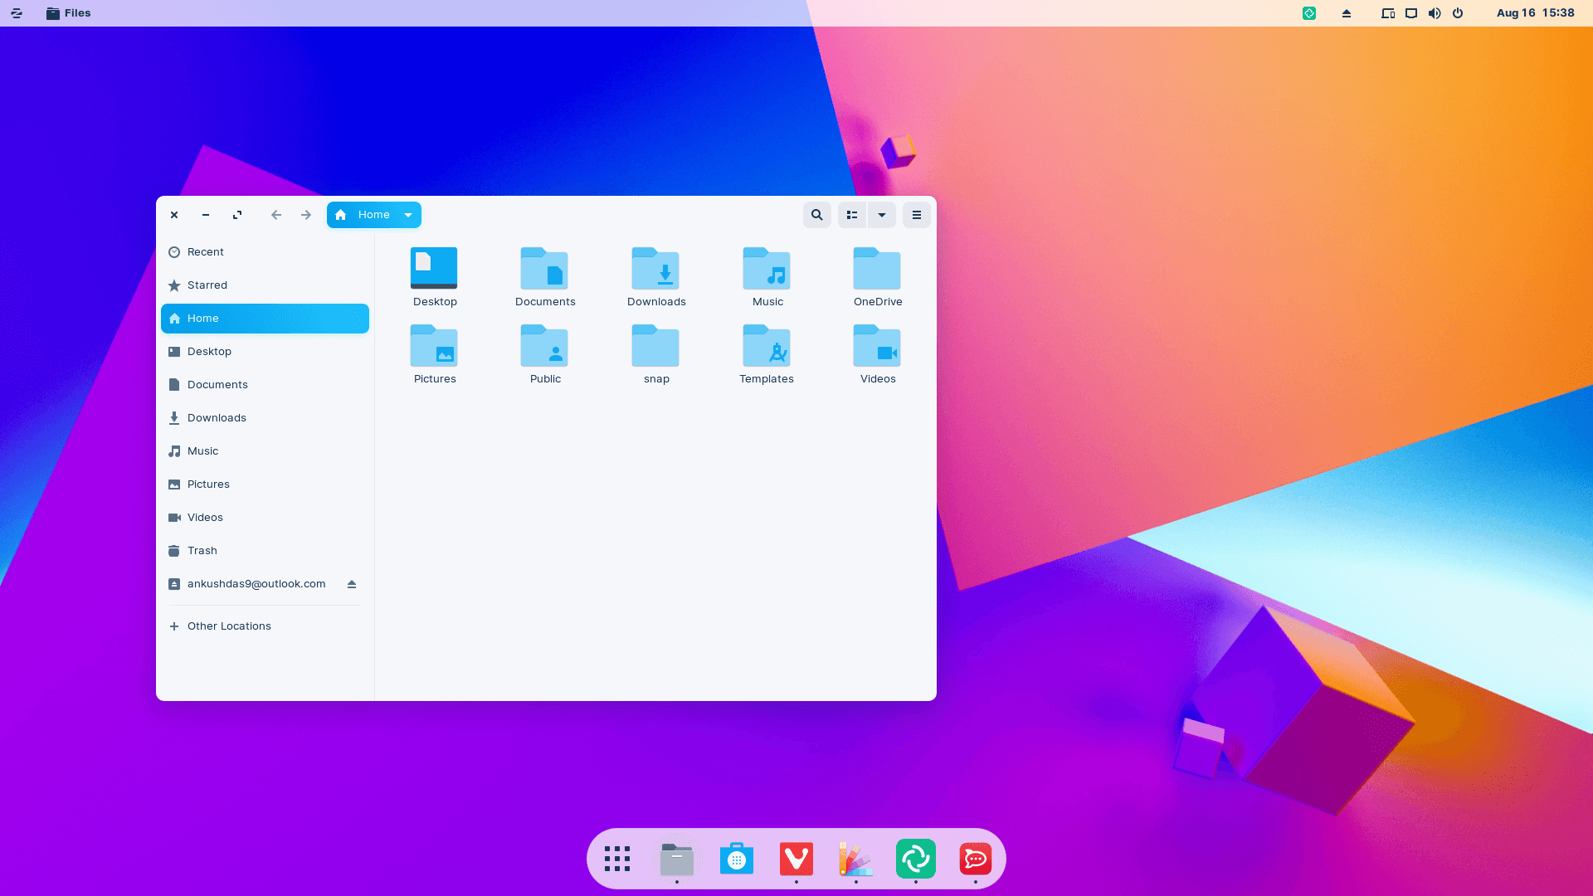Expand the Home directory dropdown

408,214
